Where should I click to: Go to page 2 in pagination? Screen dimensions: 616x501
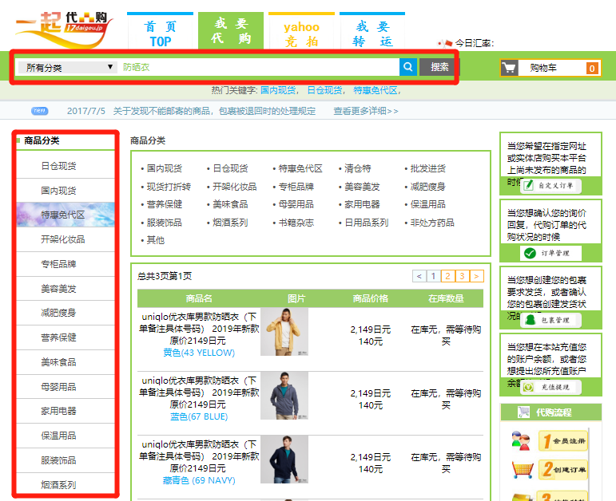pos(448,276)
